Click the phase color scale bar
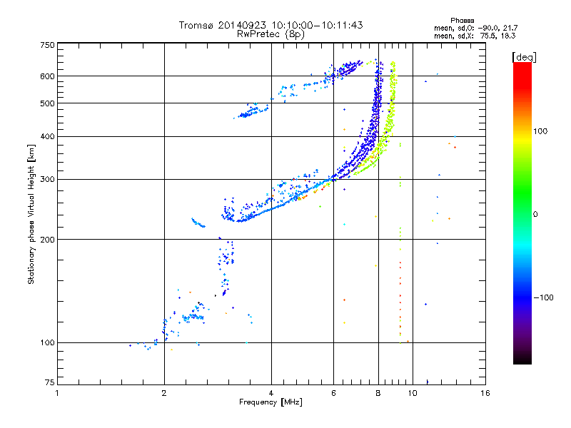This screenshot has width=571, height=428. tap(522, 213)
